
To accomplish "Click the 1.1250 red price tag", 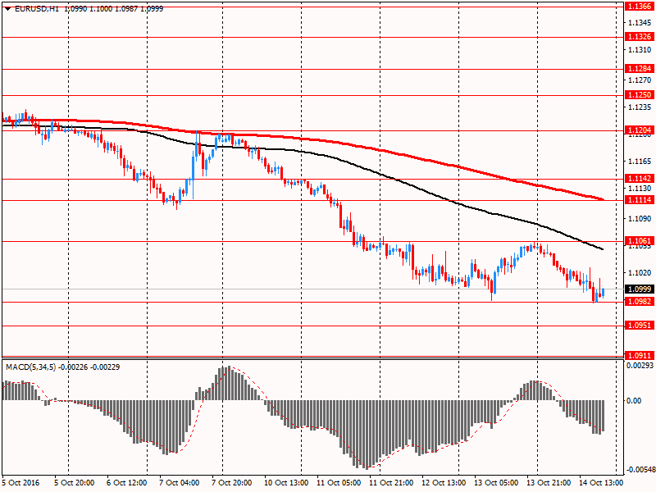I will (x=638, y=95).
